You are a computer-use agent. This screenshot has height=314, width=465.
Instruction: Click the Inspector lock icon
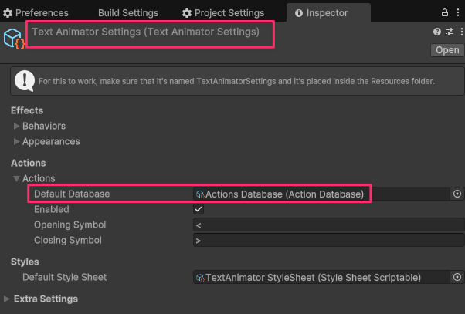point(445,12)
